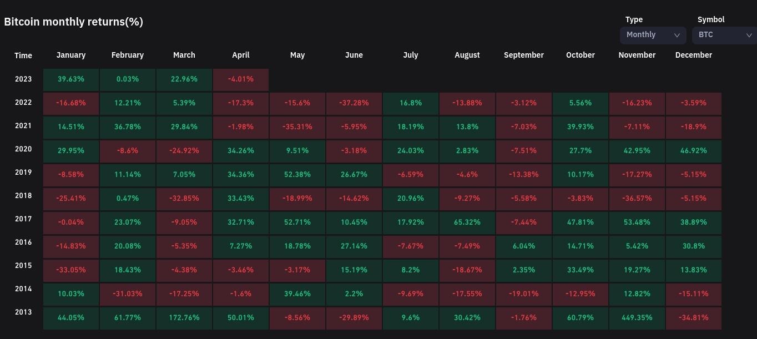
Task: Click the -36.57% cell for November 2018
Action: [x=637, y=199]
